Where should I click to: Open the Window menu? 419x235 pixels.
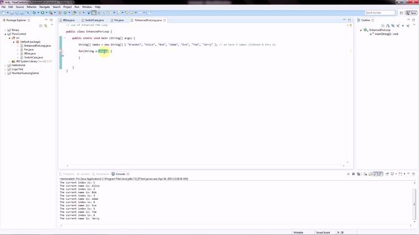point(87,7)
